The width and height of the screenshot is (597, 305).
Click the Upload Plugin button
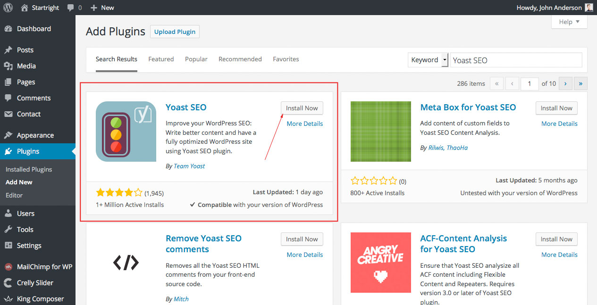pyautogui.click(x=175, y=32)
